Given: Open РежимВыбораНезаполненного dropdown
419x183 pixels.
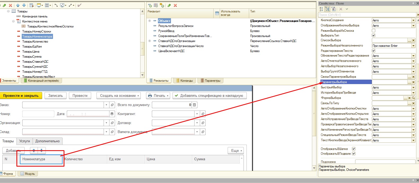Looking at the screenshot, I should [x=413, y=46].
